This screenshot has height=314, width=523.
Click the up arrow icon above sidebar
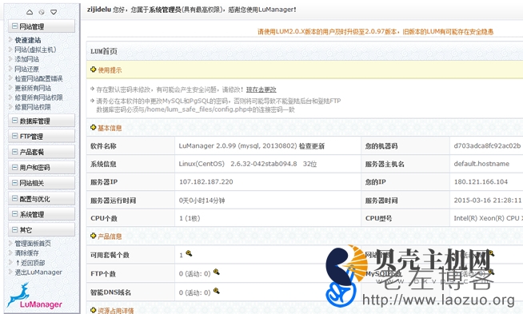tap(30, 12)
